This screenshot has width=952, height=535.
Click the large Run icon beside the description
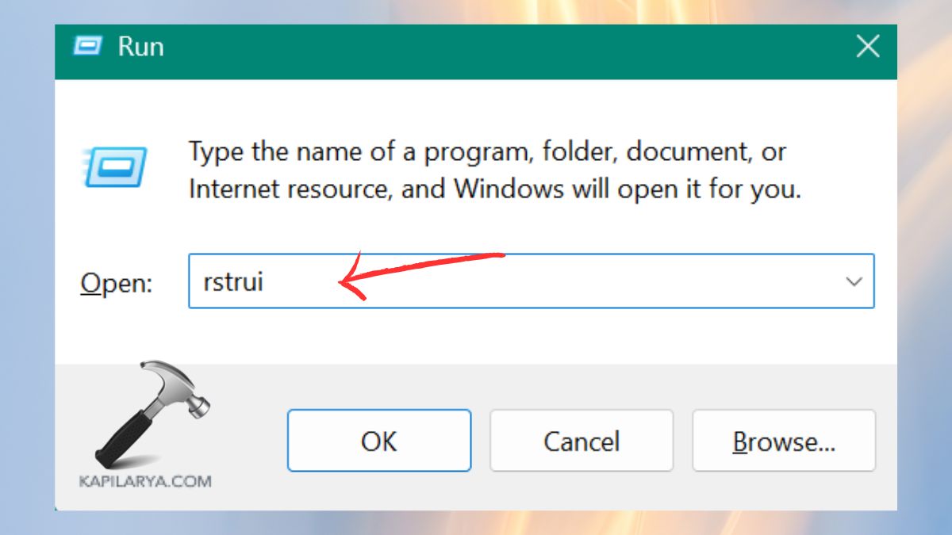tap(113, 167)
